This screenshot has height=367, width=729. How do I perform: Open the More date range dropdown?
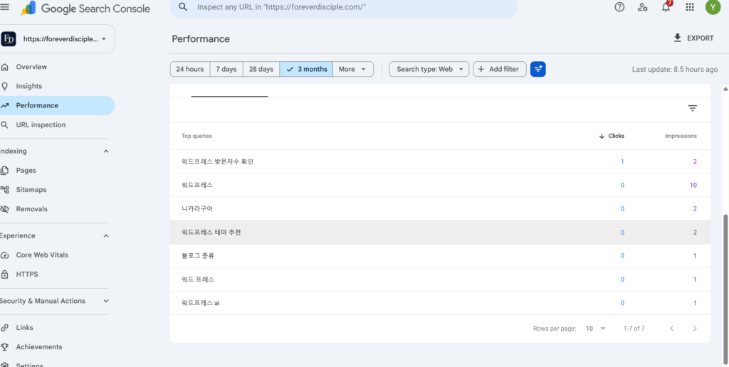click(x=353, y=69)
